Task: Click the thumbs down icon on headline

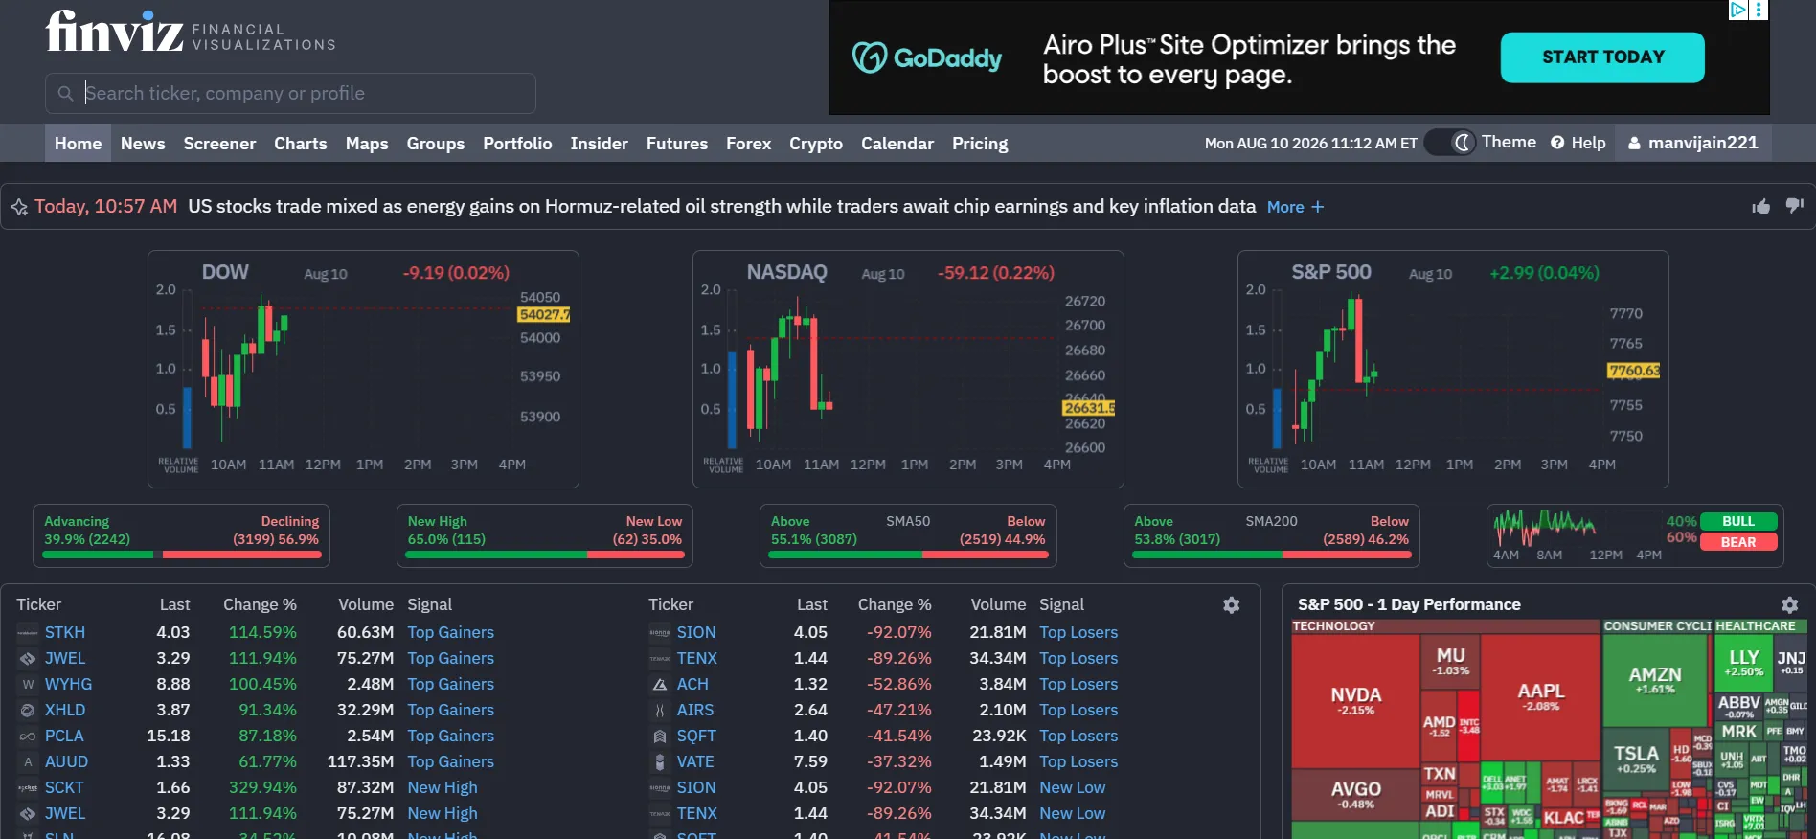Action: 1795,206
